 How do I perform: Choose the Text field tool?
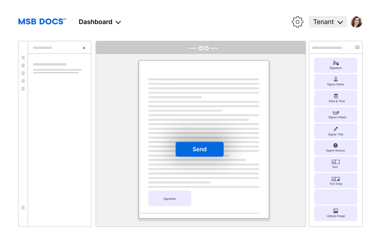coord(336,164)
